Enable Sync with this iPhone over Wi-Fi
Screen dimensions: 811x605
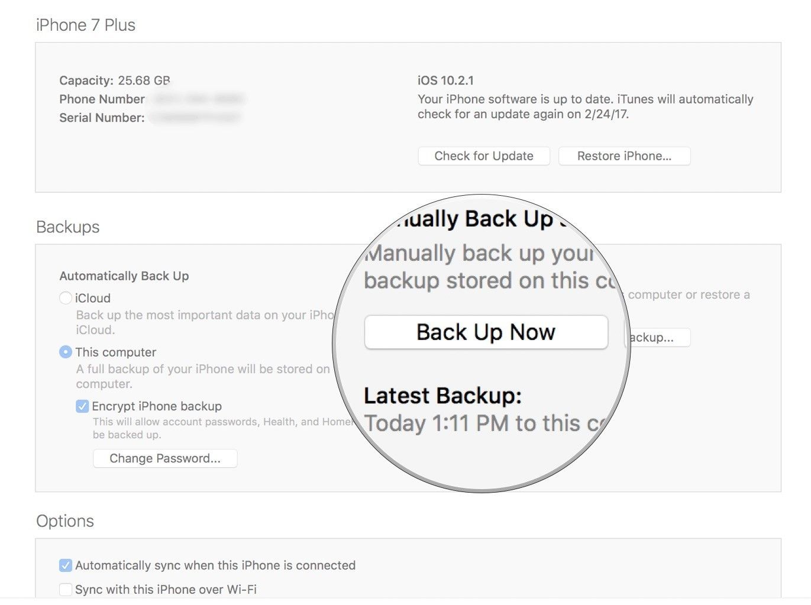[x=66, y=590]
